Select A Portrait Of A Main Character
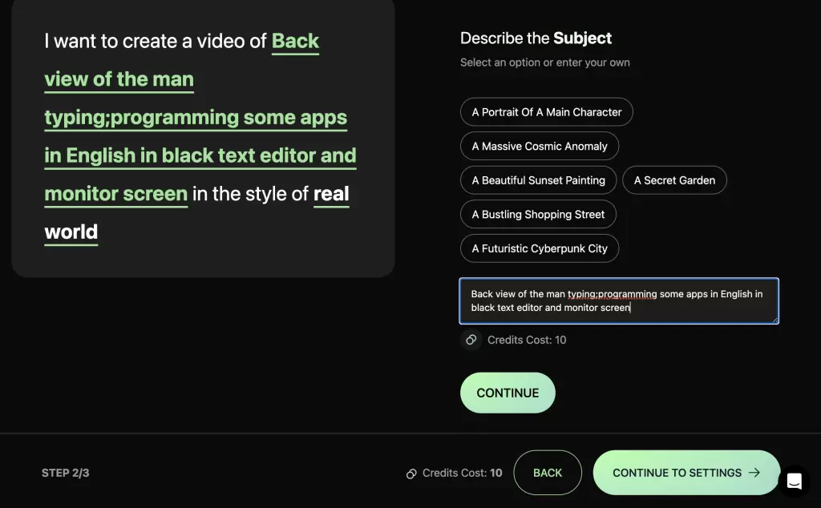This screenshot has height=508, width=821. click(x=546, y=112)
